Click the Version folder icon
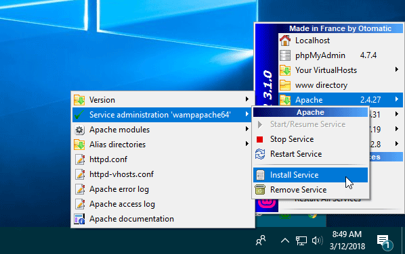Image resolution: width=405 pixels, height=254 pixels. pyautogui.click(x=79, y=100)
